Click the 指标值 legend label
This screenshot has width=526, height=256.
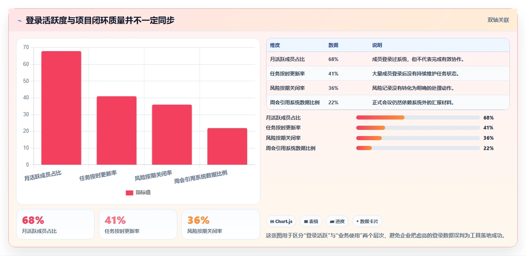[143, 193]
